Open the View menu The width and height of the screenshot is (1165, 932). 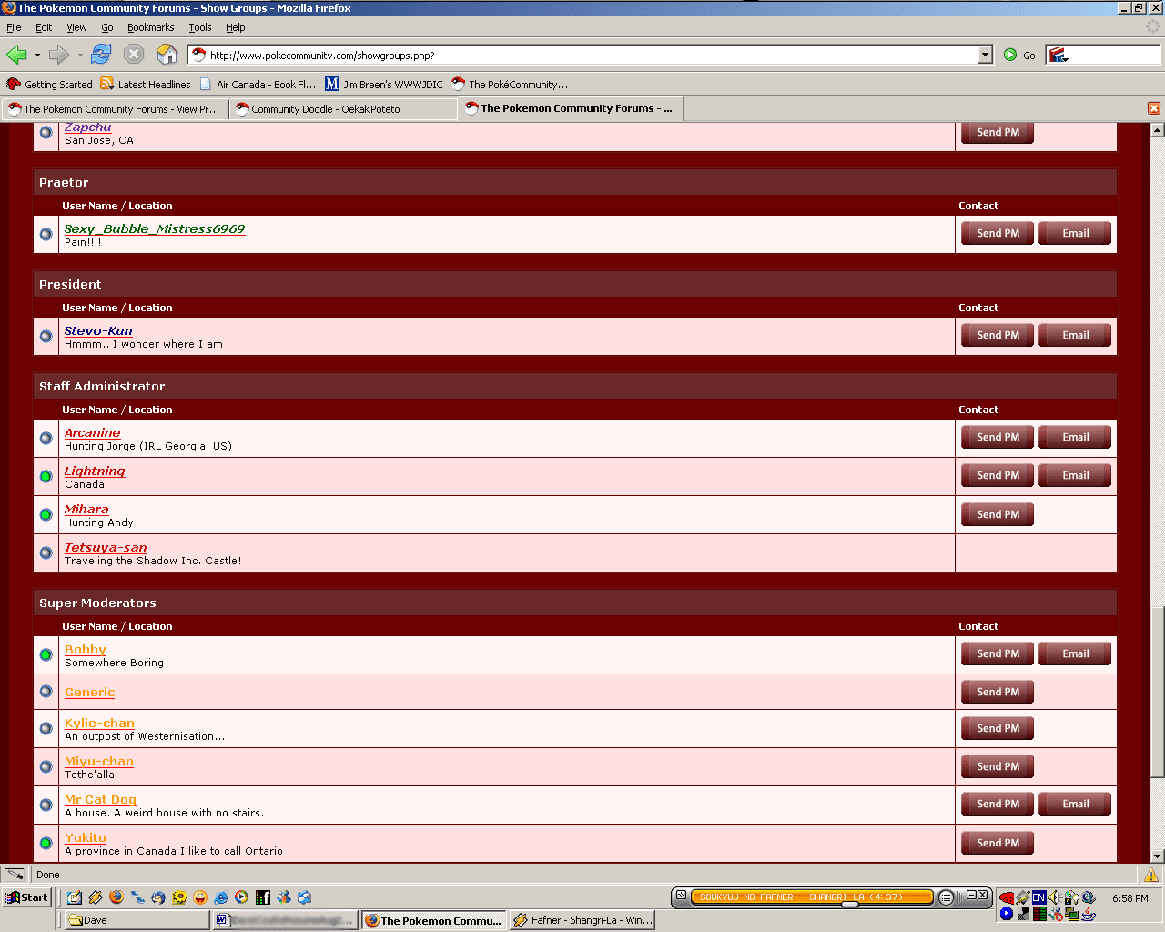pyautogui.click(x=76, y=27)
